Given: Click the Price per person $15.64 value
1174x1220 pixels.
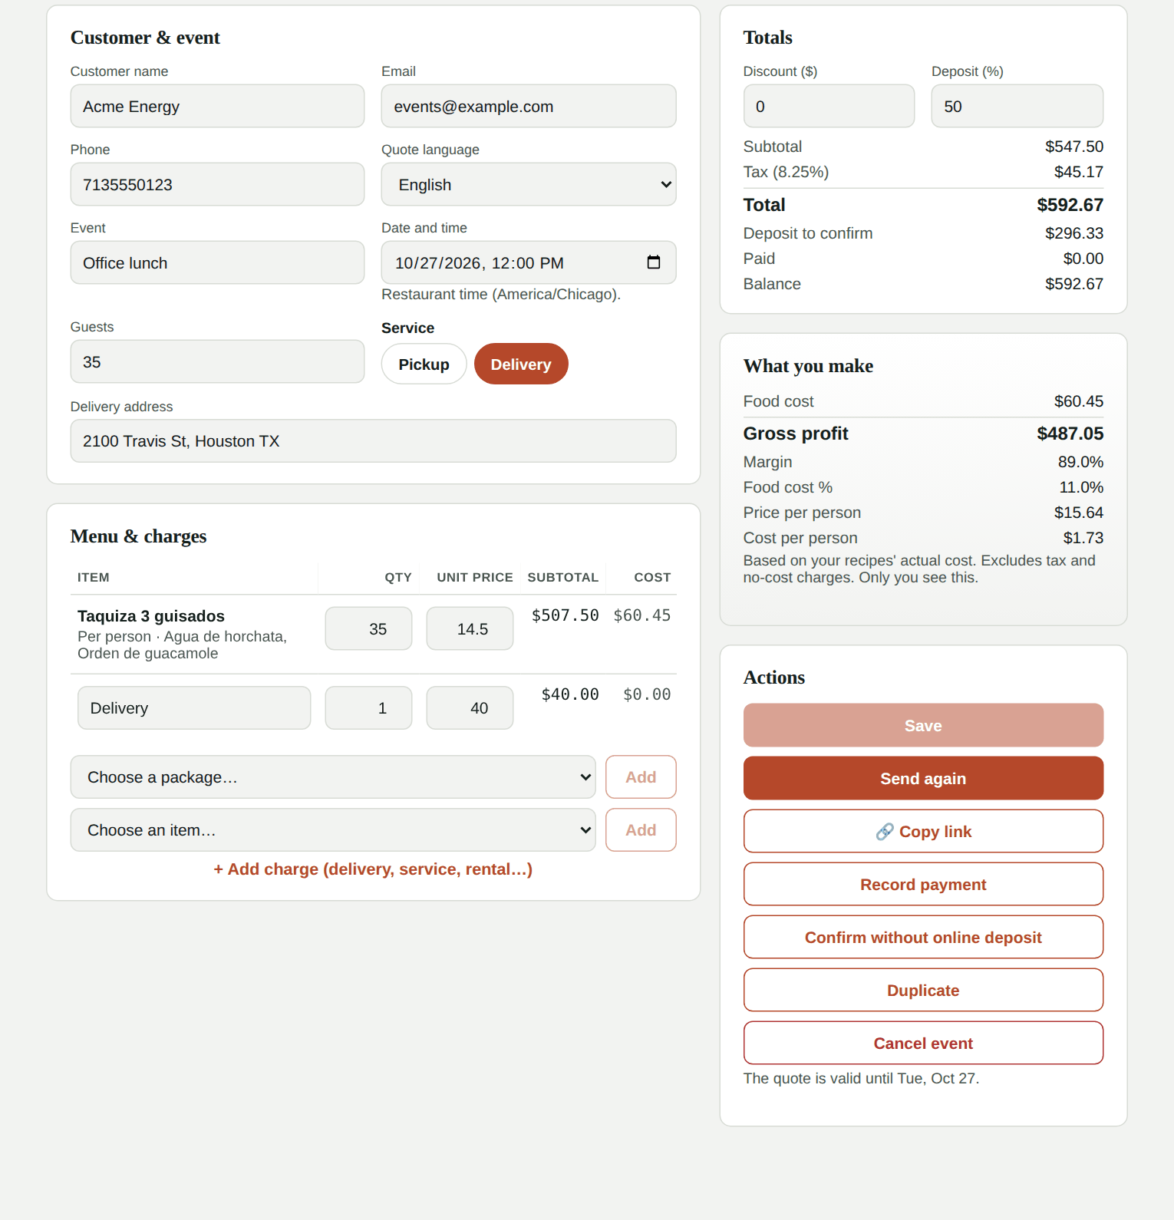Looking at the screenshot, I should (1079, 513).
